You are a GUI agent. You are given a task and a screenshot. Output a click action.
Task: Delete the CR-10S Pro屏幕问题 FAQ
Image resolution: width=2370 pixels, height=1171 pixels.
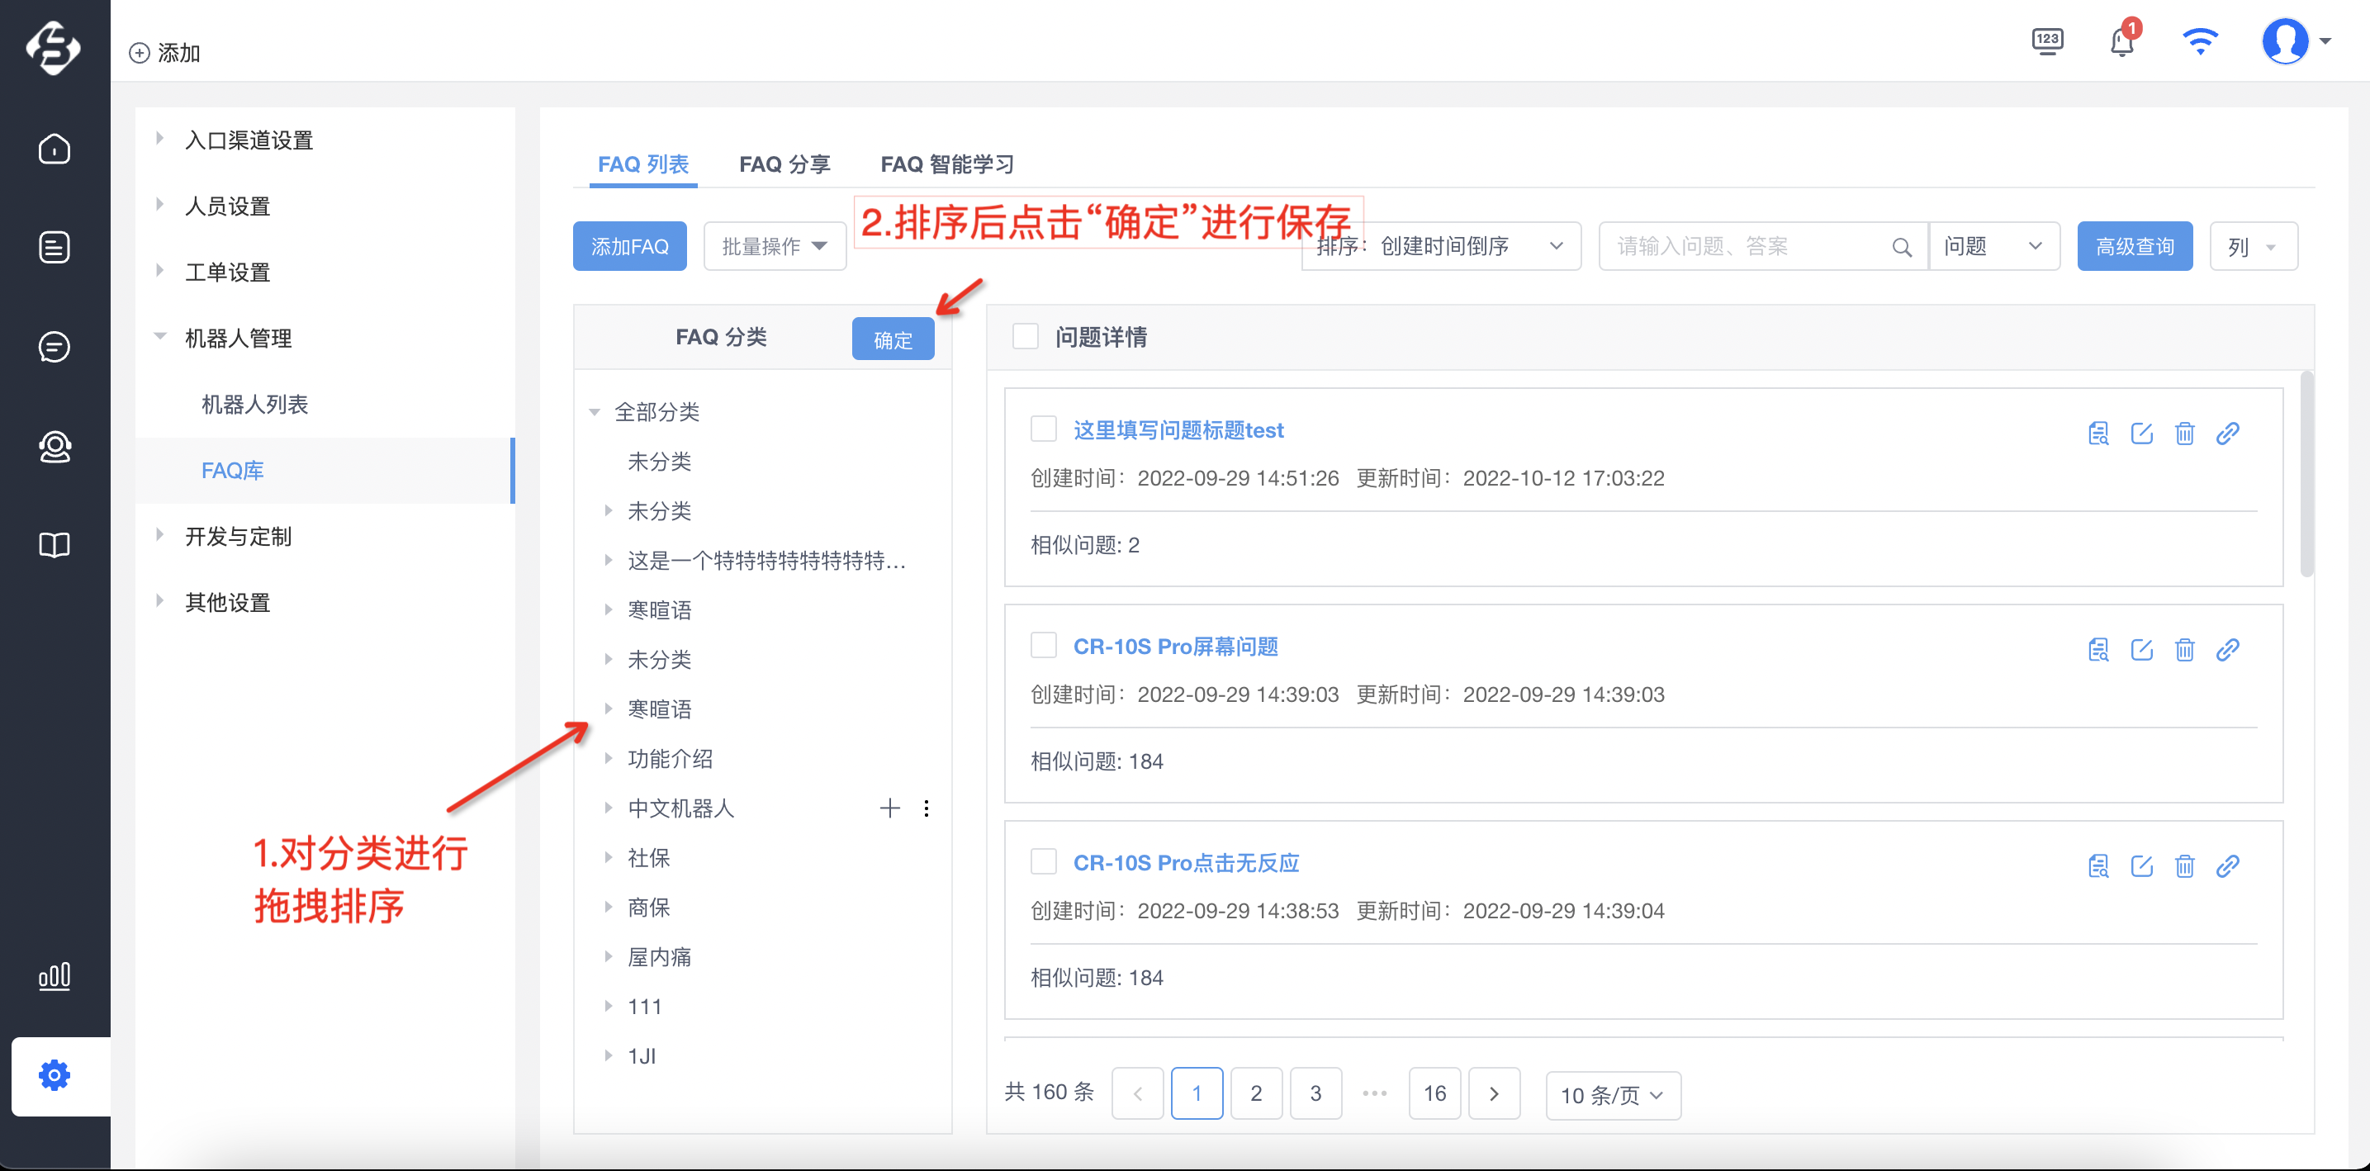tap(2184, 649)
